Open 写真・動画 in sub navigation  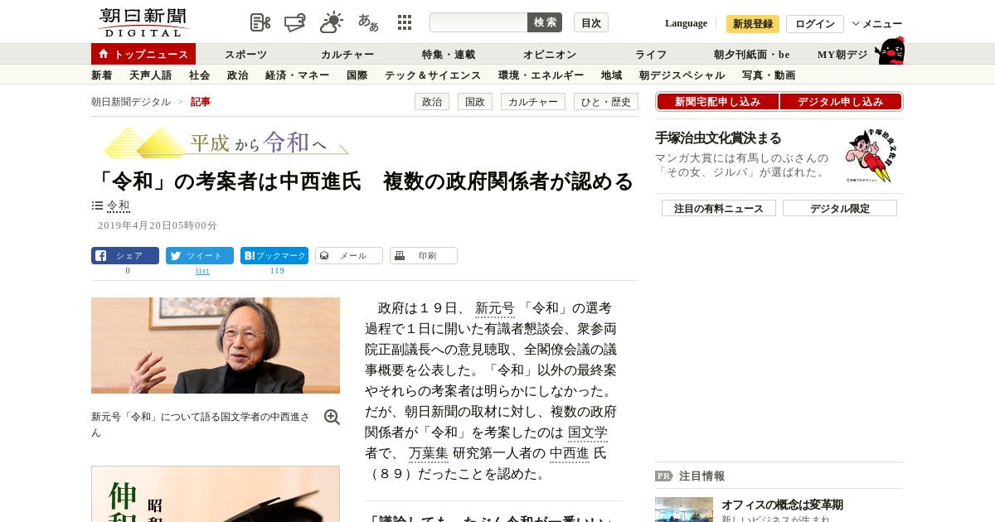(769, 75)
